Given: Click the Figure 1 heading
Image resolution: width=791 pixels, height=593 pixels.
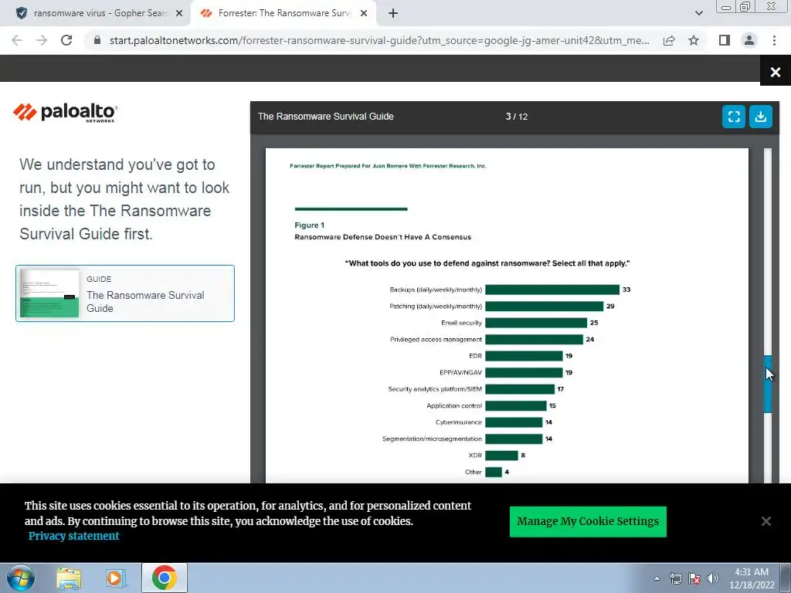Looking at the screenshot, I should tap(309, 225).
